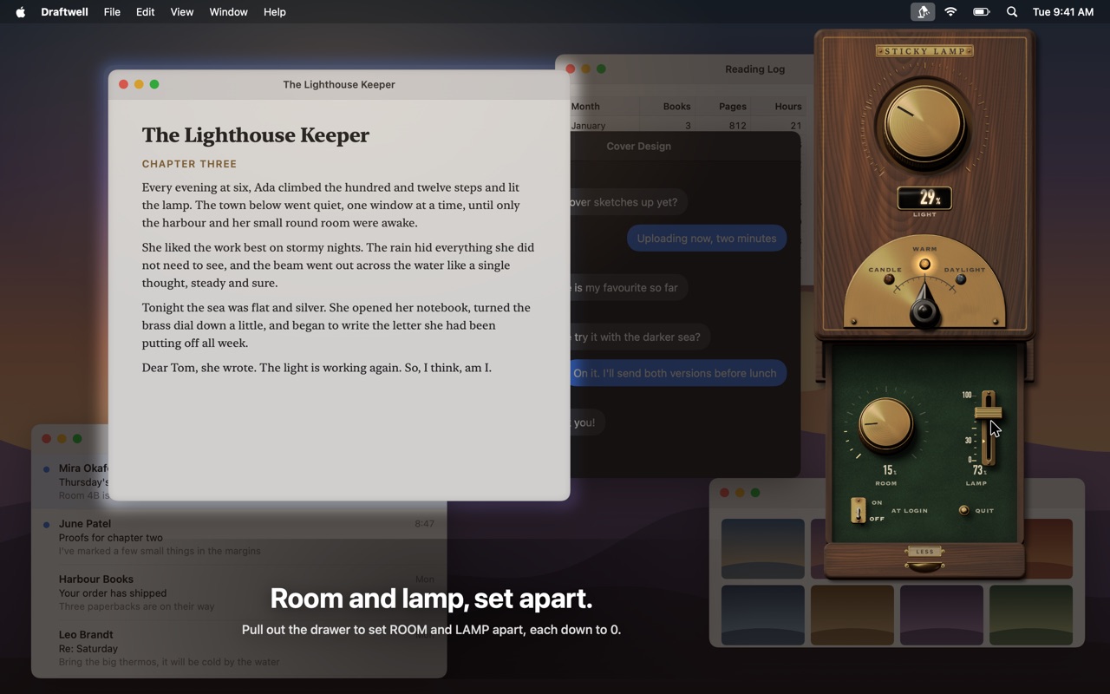Click the Sticky Lamp brass nameplate
Screen dimensions: 1110x694
tap(924, 51)
